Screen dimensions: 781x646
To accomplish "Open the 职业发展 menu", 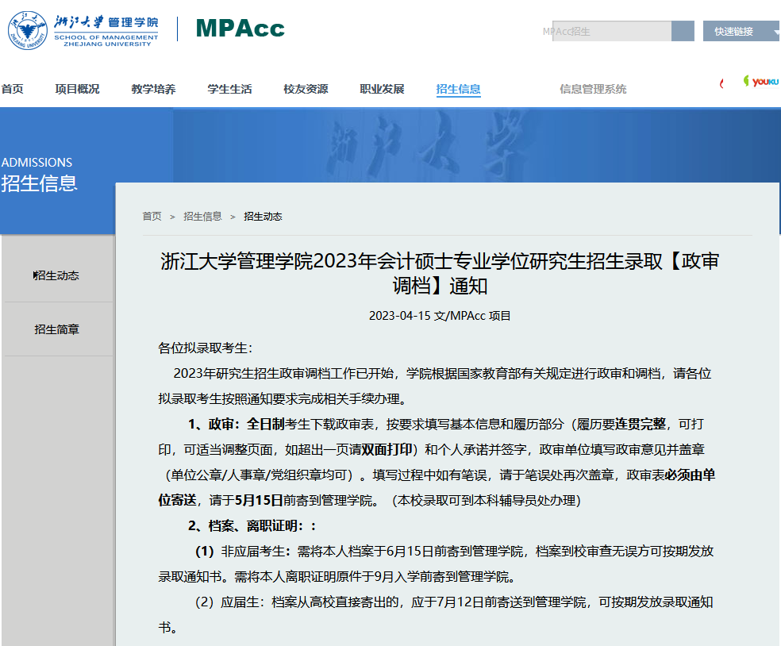I will tap(382, 89).
